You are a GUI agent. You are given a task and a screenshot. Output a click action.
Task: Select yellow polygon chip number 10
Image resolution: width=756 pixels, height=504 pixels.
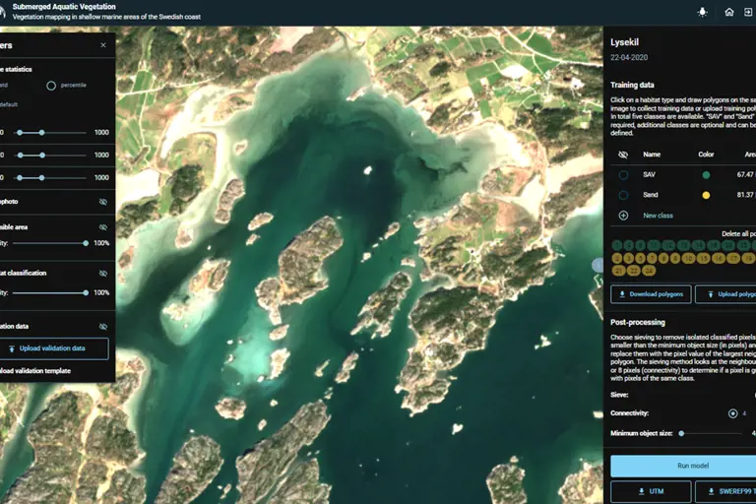tap(688, 258)
